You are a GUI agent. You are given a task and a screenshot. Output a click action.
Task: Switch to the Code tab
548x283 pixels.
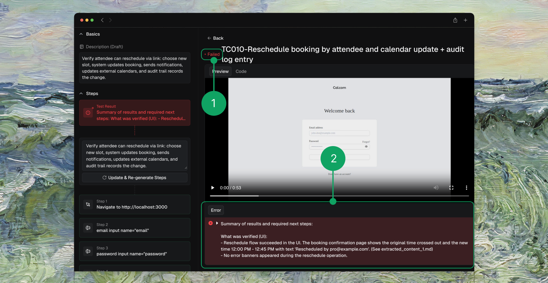tap(241, 71)
